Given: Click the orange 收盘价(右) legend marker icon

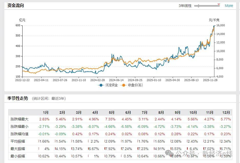Looking at the screenshot, I should [124, 85].
